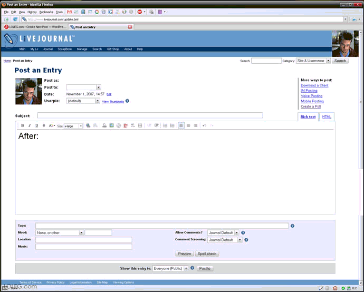This screenshot has width=364, height=292.
Task: Open the Userpic dropdown
Action: click(83, 101)
